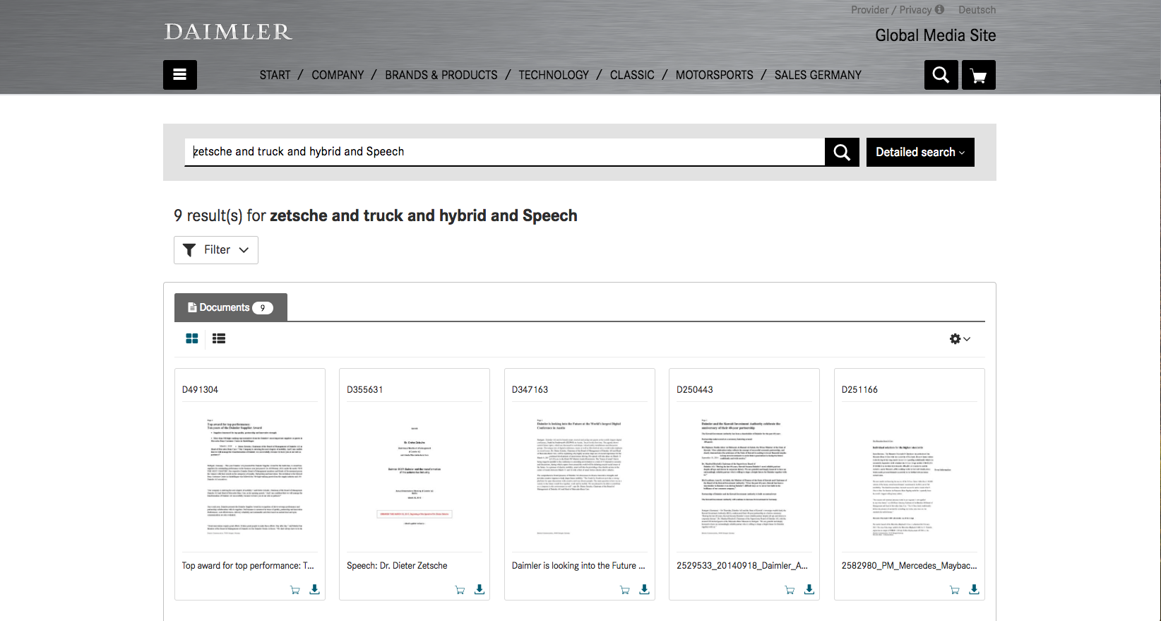
Task: Click the Provider / Privacy link
Action: 891,10
